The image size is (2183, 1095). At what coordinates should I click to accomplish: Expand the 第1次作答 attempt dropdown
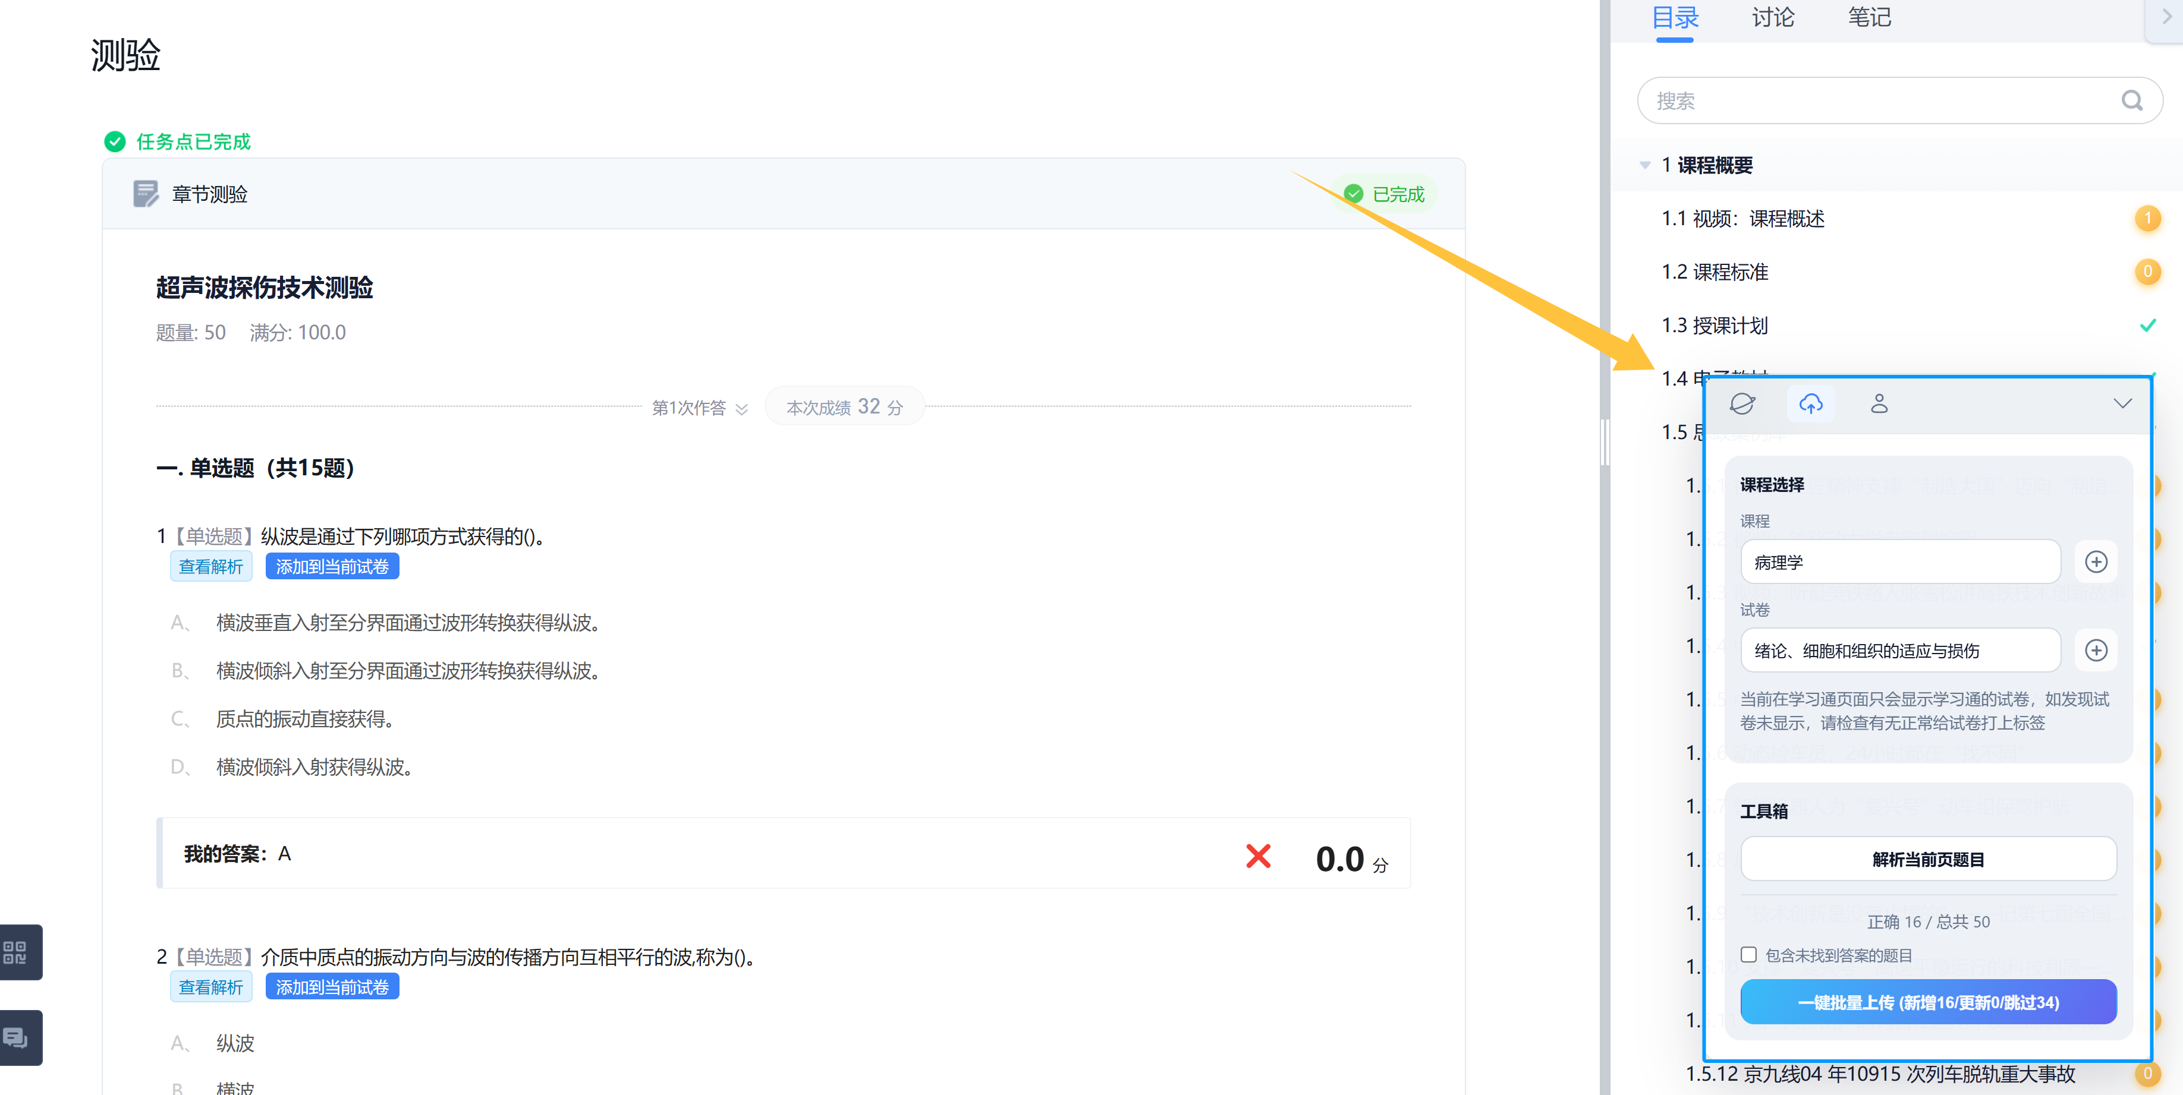coord(700,408)
